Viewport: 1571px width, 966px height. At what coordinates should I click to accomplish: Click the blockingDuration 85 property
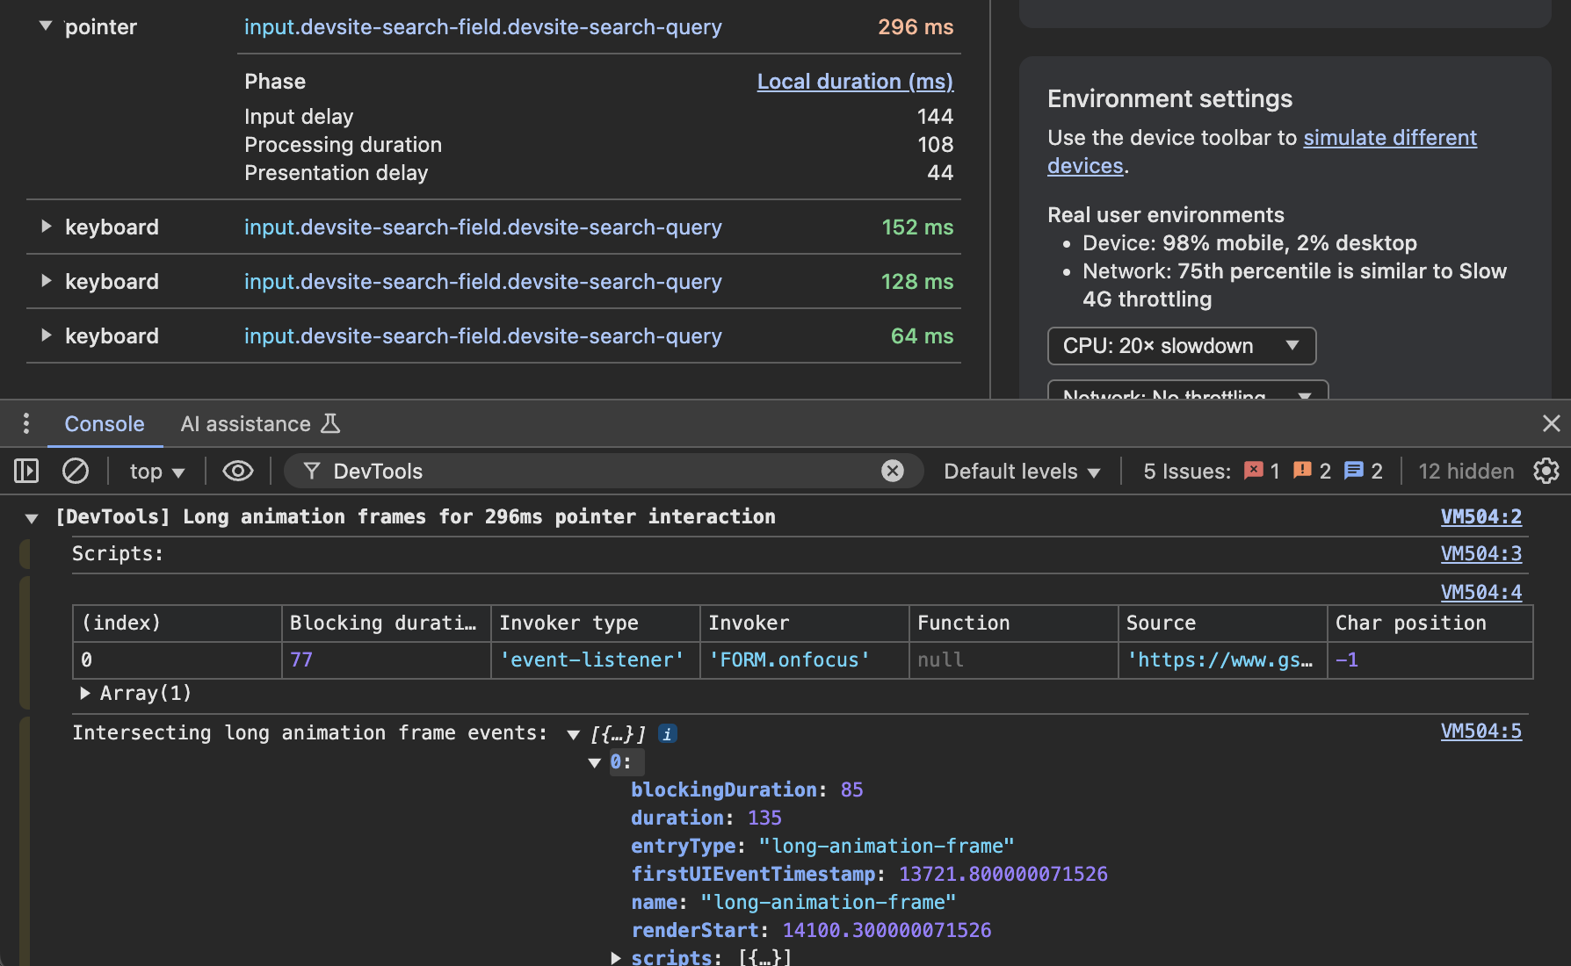point(747,790)
